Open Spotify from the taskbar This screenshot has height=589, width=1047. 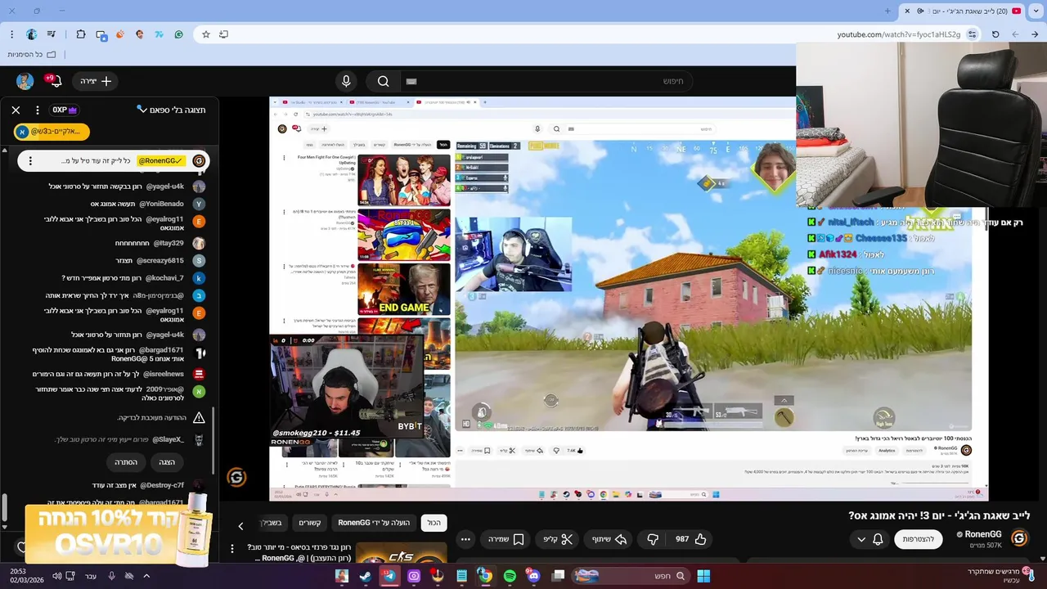tap(510, 576)
